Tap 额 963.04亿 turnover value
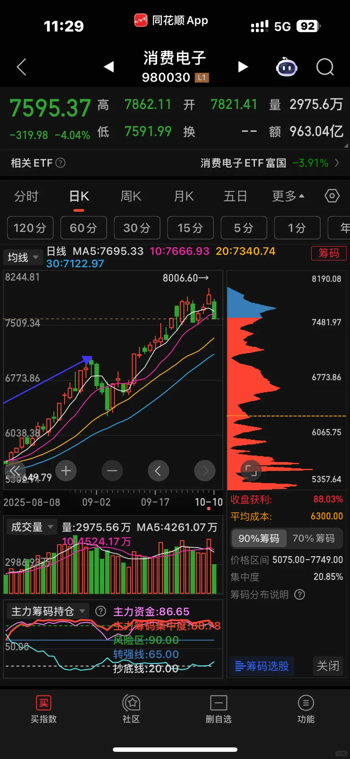 [x=306, y=132]
